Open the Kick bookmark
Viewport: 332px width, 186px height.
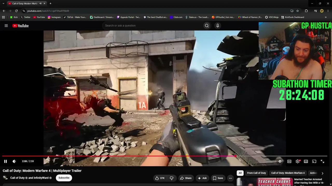[x=14, y=17]
